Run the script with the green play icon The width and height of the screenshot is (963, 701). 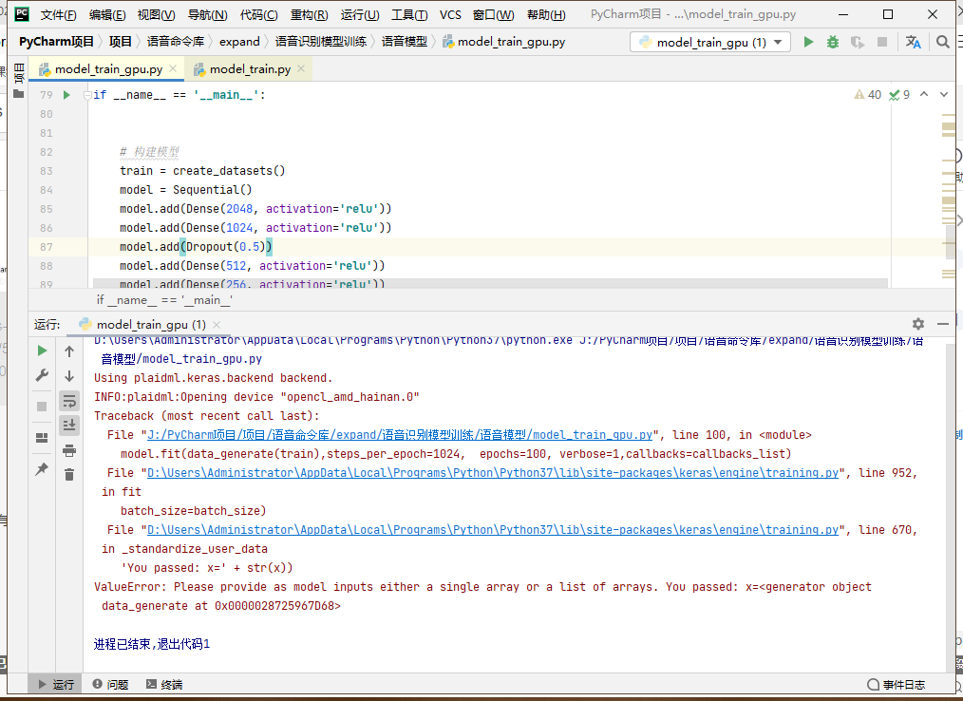point(808,42)
